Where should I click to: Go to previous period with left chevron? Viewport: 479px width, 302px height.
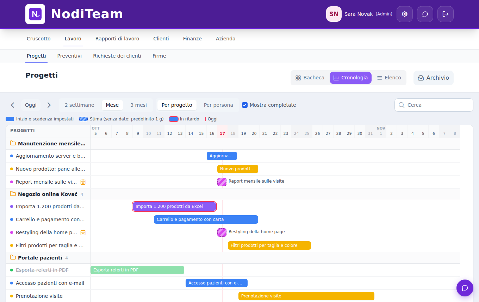(x=13, y=105)
